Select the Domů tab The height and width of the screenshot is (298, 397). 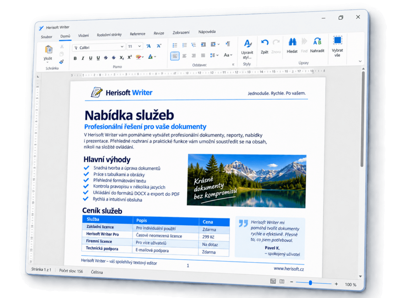click(65, 36)
